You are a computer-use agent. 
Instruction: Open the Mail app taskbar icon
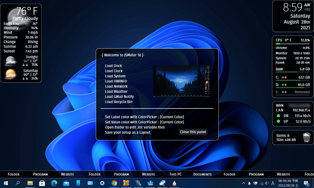66,183
